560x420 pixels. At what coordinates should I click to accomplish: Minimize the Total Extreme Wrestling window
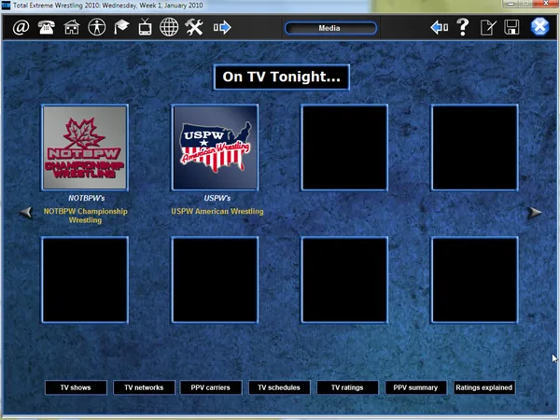(x=511, y=4)
